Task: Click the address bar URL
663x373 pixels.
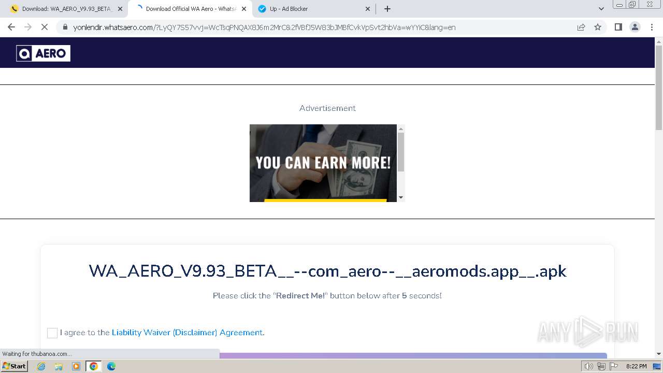Action: (264, 27)
